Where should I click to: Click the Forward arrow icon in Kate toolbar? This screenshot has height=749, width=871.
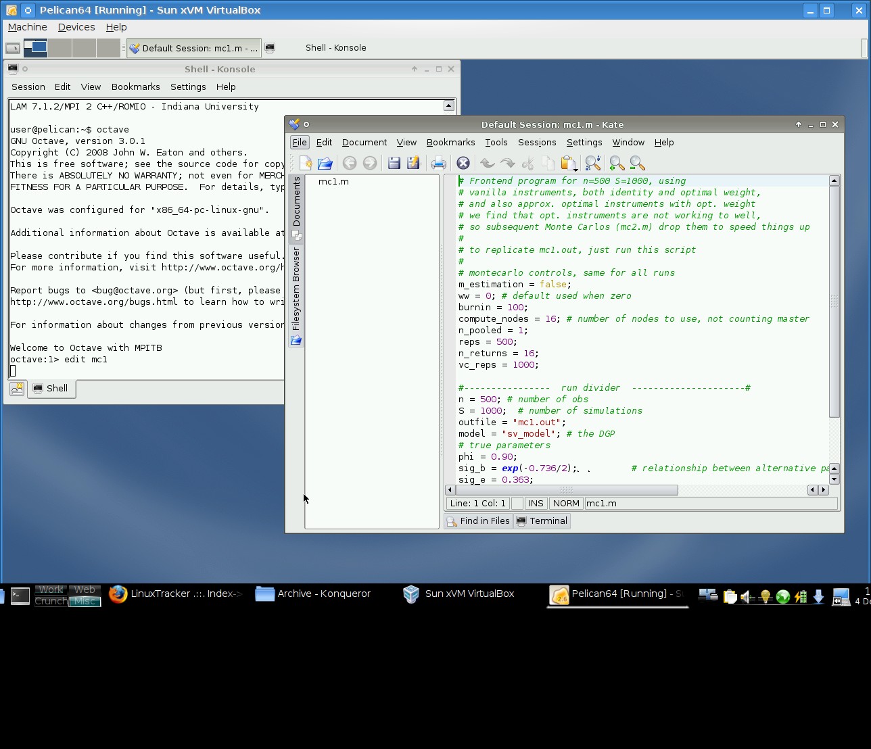pos(369,163)
